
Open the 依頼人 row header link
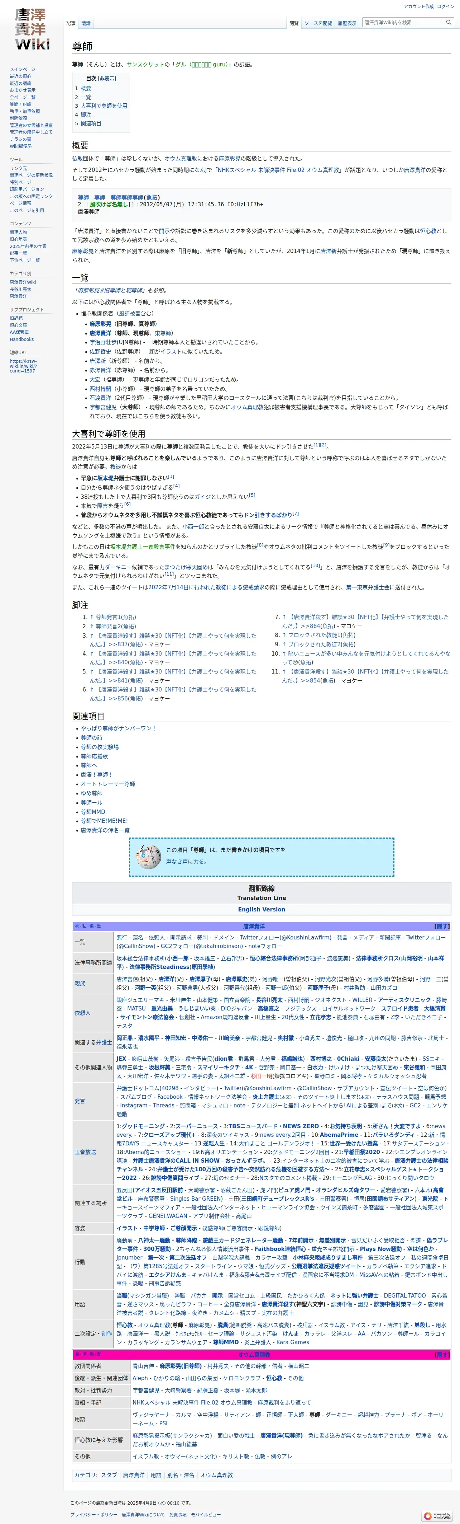coord(83,1013)
